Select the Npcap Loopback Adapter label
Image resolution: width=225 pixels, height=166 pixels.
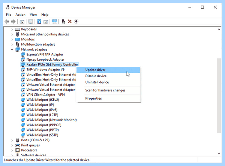(x=45, y=60)
